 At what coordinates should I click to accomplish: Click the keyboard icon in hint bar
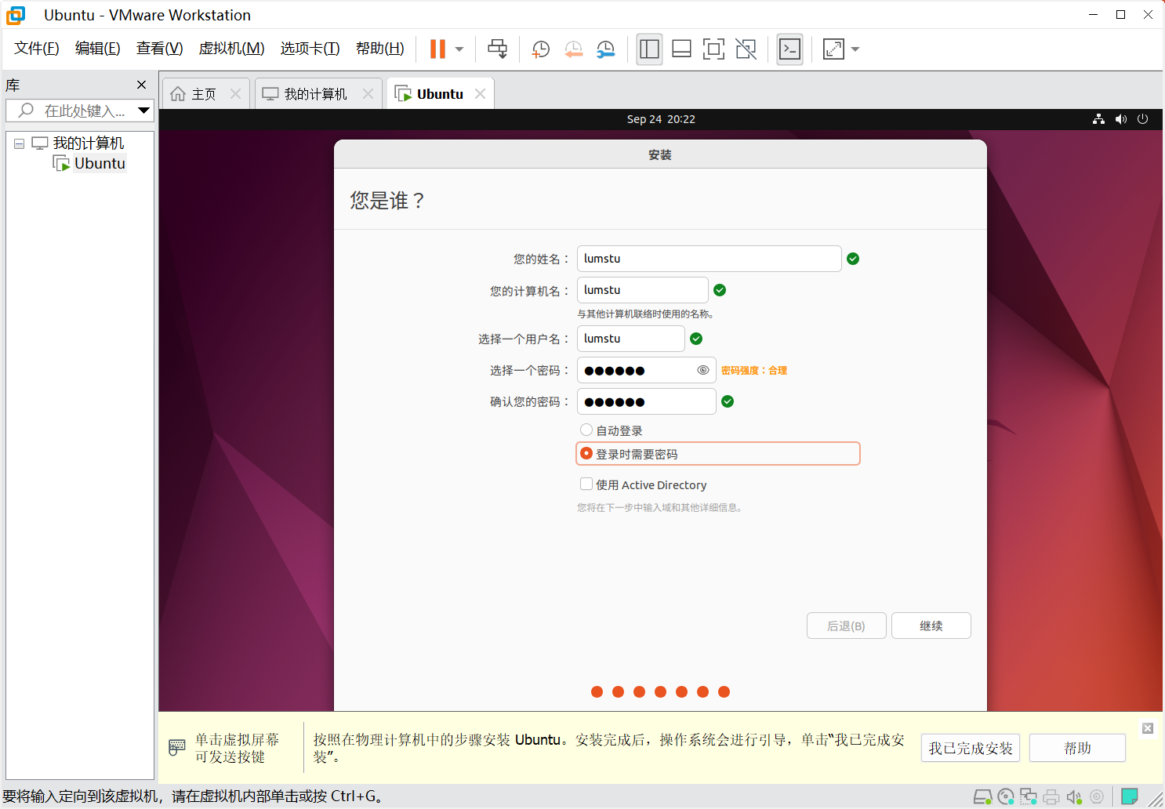click(x=177, y=748)
